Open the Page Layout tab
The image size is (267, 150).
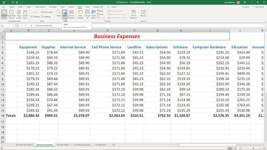click(x=40, y=7)
